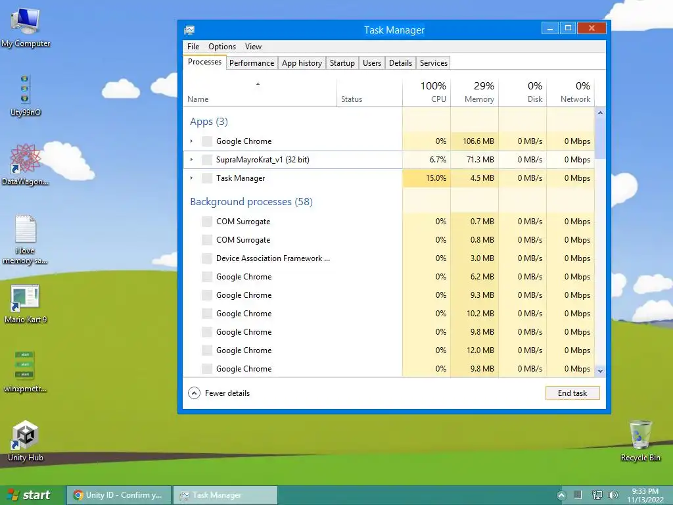Click the Task Manager taskbar button
Image resolution: width=673 pixels, height=505 pixels.
[226, 495]
